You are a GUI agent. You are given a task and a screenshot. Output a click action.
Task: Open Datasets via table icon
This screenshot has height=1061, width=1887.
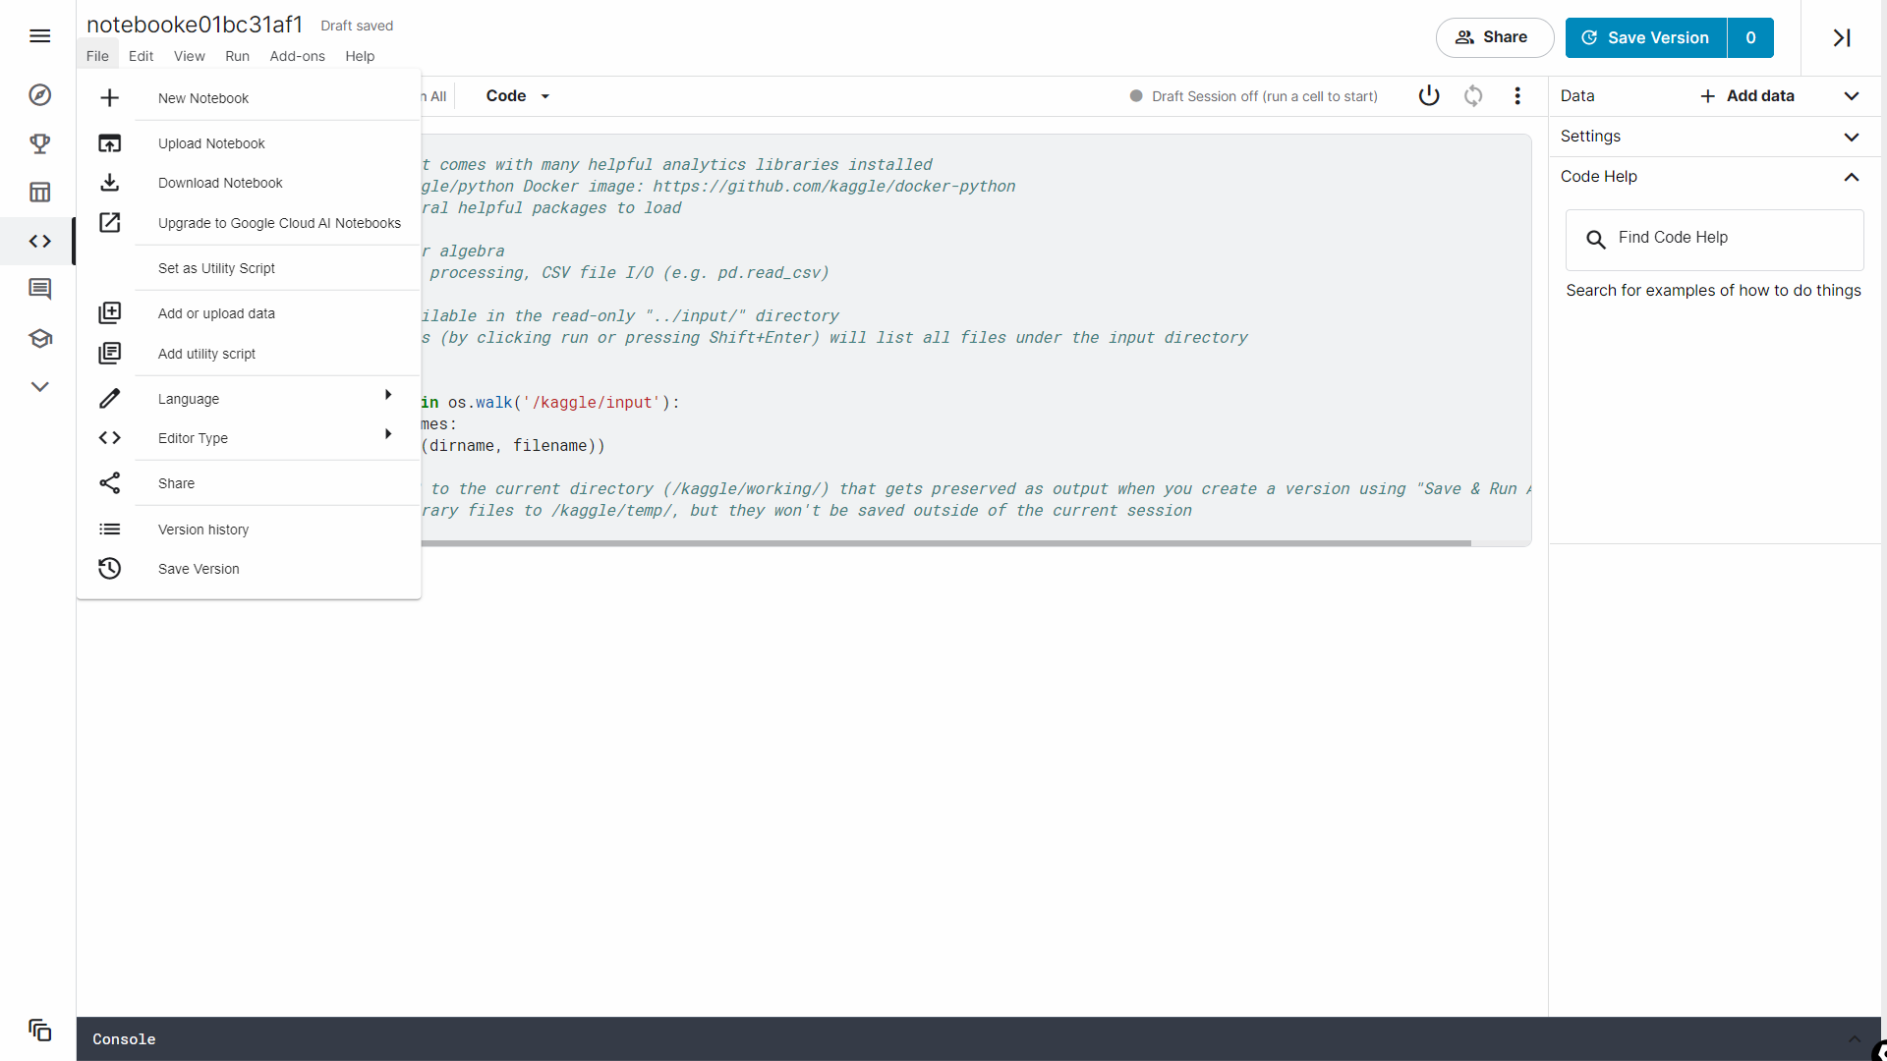click(39, 192)
